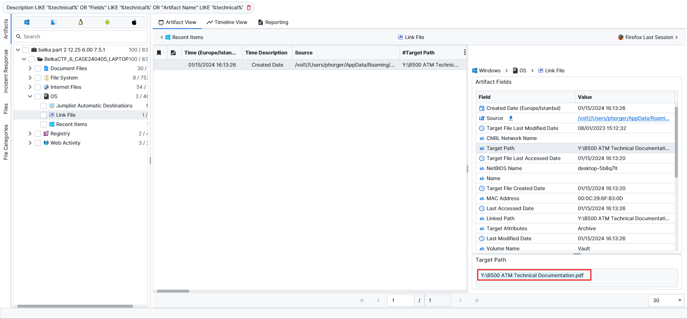Select the Apple platform filter icon
Screen dimensions: 687x319
pyautogui.click(x=134, y=22)
